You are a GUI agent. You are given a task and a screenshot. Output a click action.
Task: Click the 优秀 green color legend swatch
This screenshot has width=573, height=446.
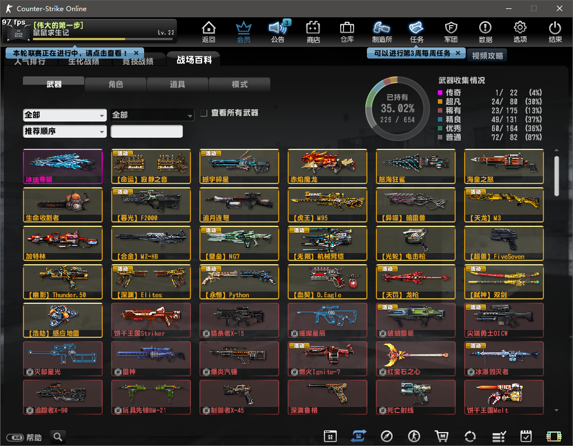pos(440,128)
